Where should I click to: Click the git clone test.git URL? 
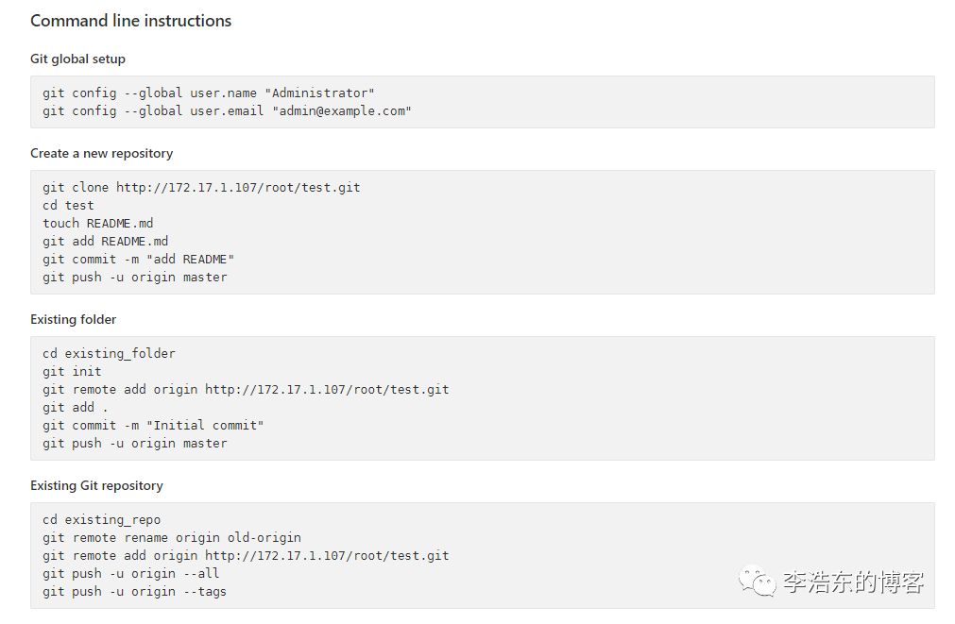click(x=238, y=187)
